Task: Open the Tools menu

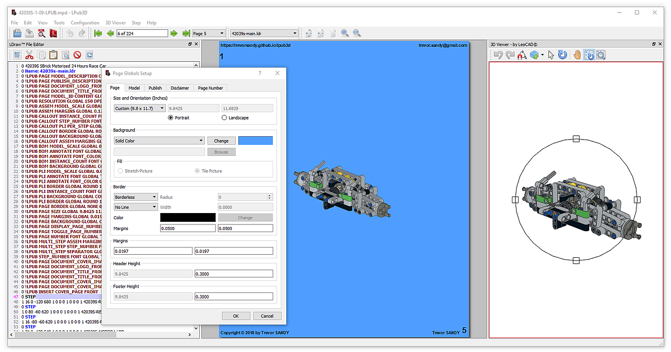Action: [x=59, y=23]
